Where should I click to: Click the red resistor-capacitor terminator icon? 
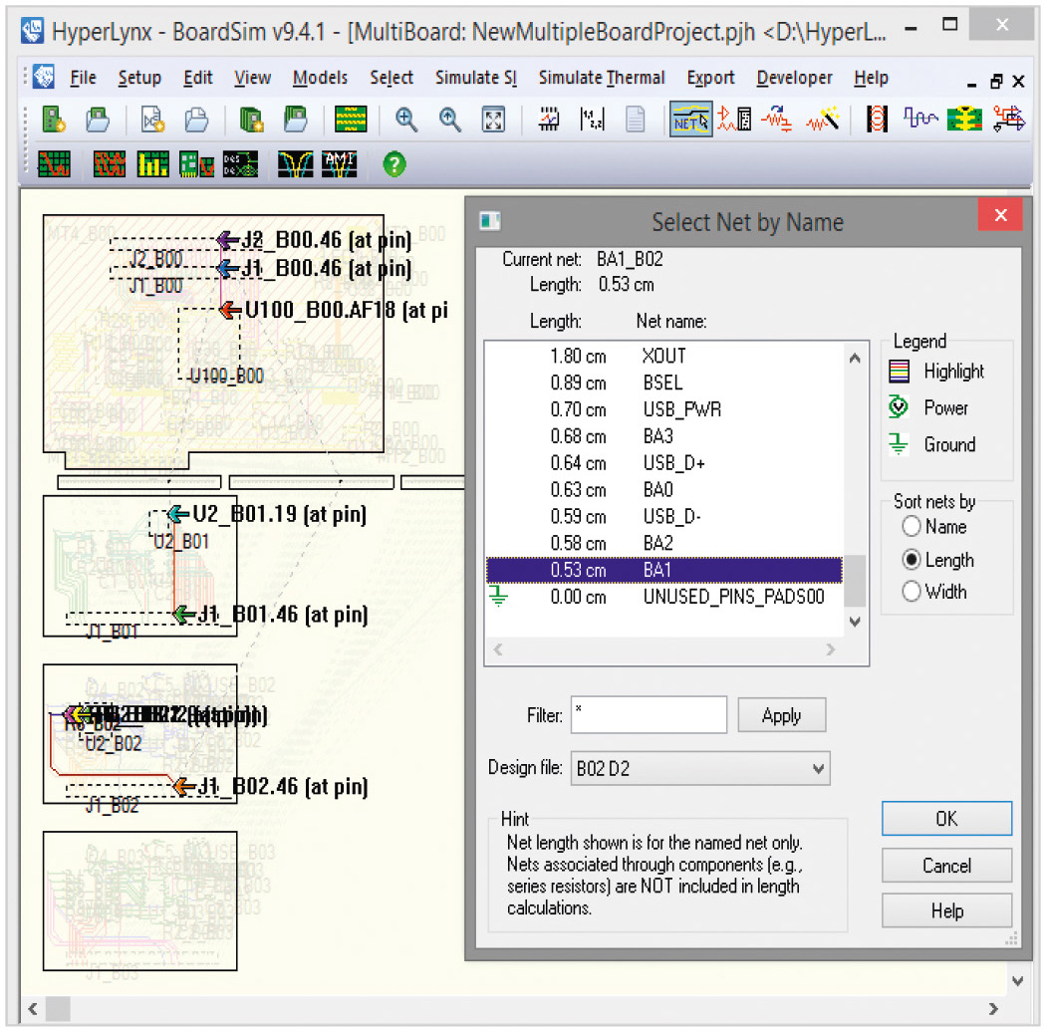pos(778,121)
